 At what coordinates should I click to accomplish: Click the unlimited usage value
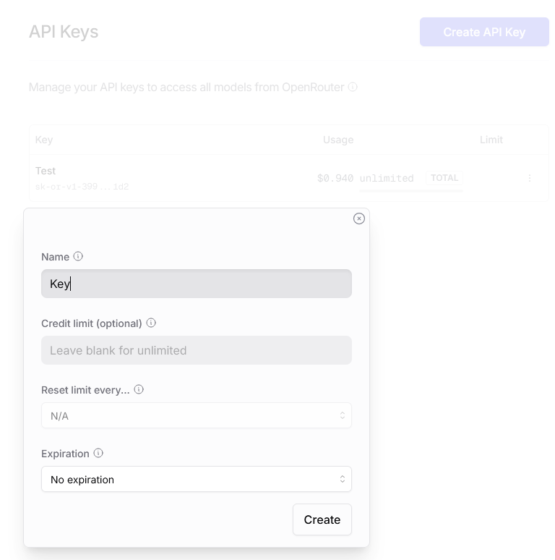[387, 178]
